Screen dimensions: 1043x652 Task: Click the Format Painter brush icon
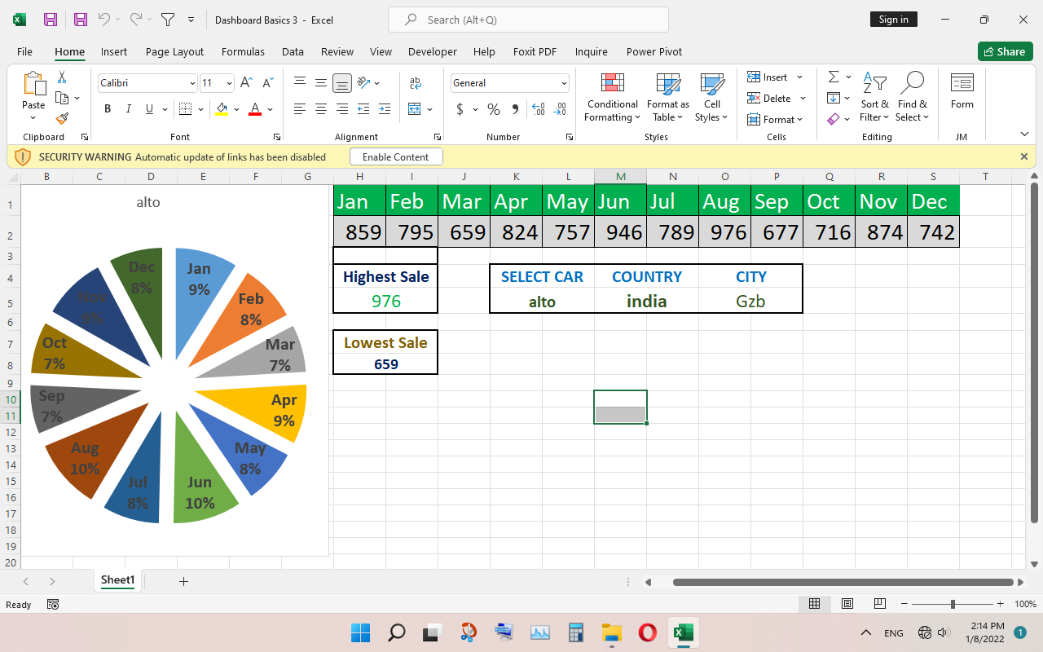point(62,118)
